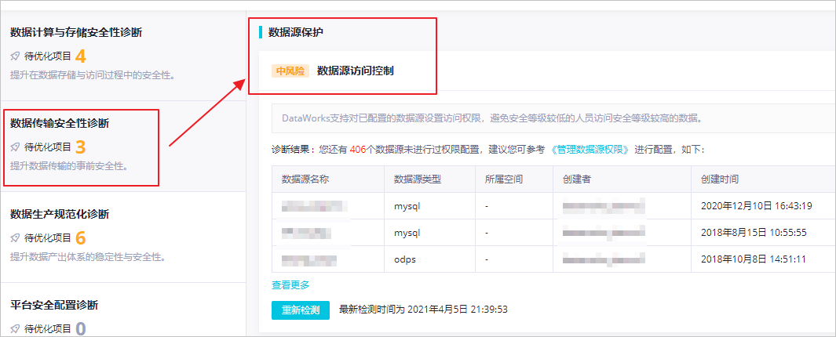The height and width of the screenshot is (337, 836).
Task: Click rocket icon beside count 6
Action: pyautogui.click(x=15, y=237)
